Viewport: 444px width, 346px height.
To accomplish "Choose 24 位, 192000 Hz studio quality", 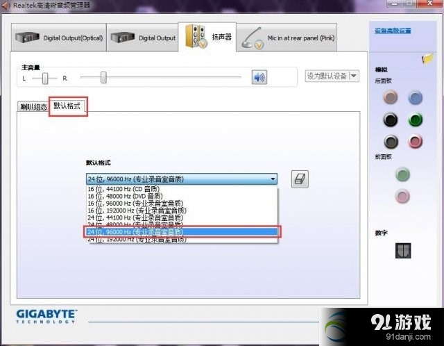I will coord(182,240).
